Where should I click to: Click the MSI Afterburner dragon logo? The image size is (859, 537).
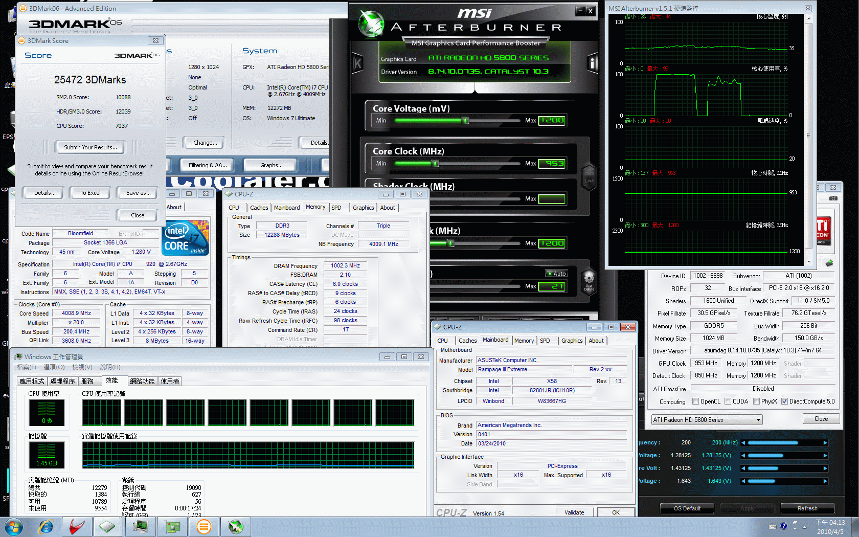372,23
